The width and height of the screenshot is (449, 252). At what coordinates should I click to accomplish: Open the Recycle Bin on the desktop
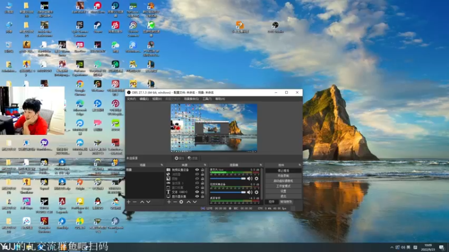[9, 47]
